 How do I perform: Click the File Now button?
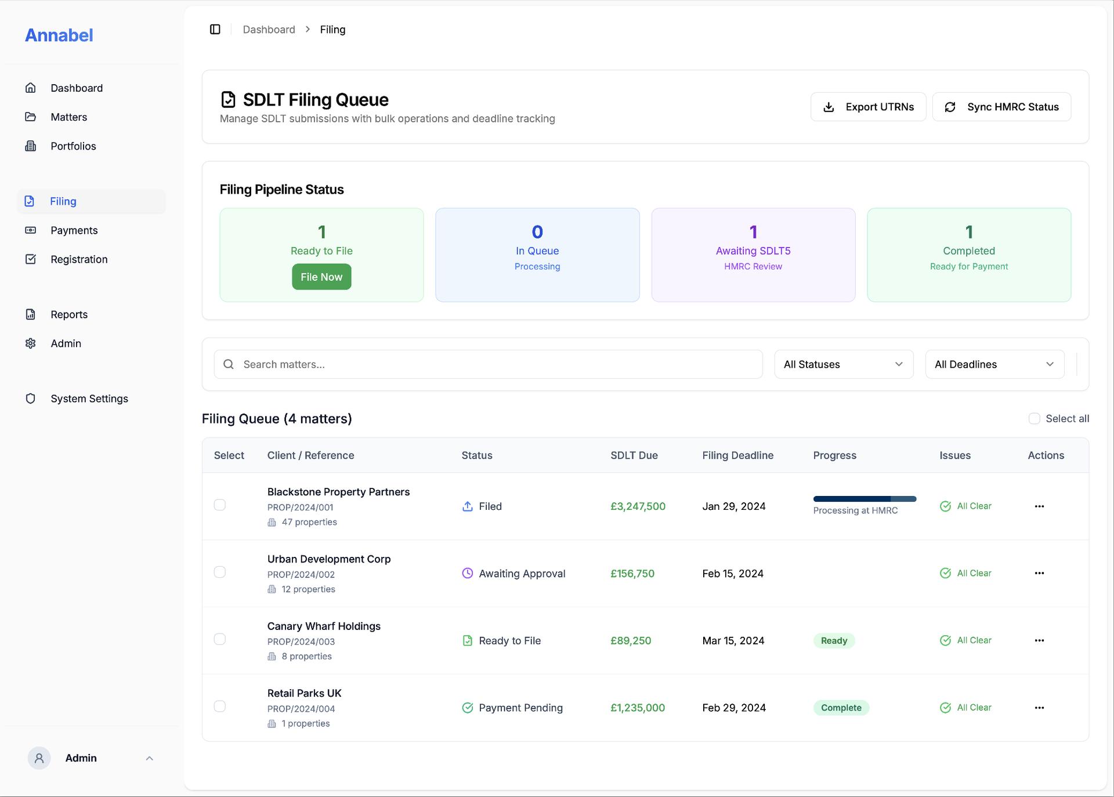(x=321, y=277)
